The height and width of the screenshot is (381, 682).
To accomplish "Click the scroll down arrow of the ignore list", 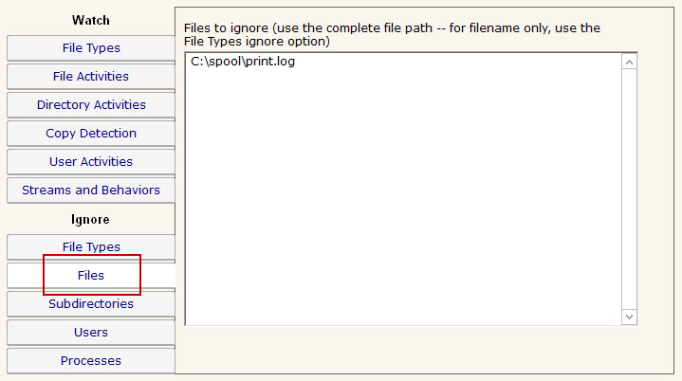I will [629, 316].
